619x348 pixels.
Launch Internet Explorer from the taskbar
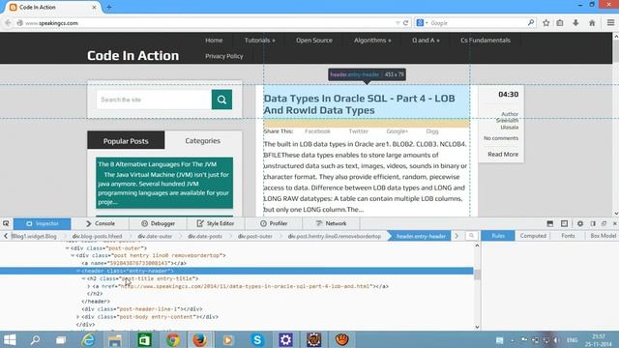pos(88,339)
